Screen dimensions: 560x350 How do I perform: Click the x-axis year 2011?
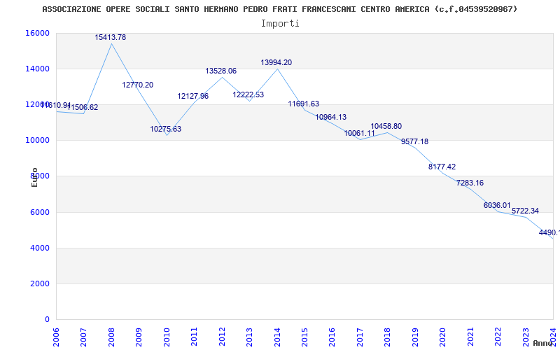195,336
